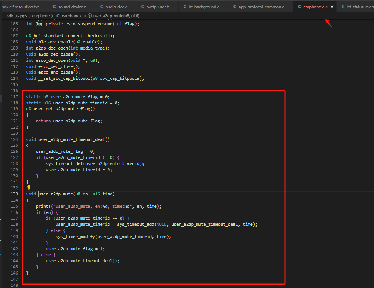The height and width of the screenshot is (288, 374).
Task: Click a2dp_dec_open on line 109
Action: pos(52,48)
